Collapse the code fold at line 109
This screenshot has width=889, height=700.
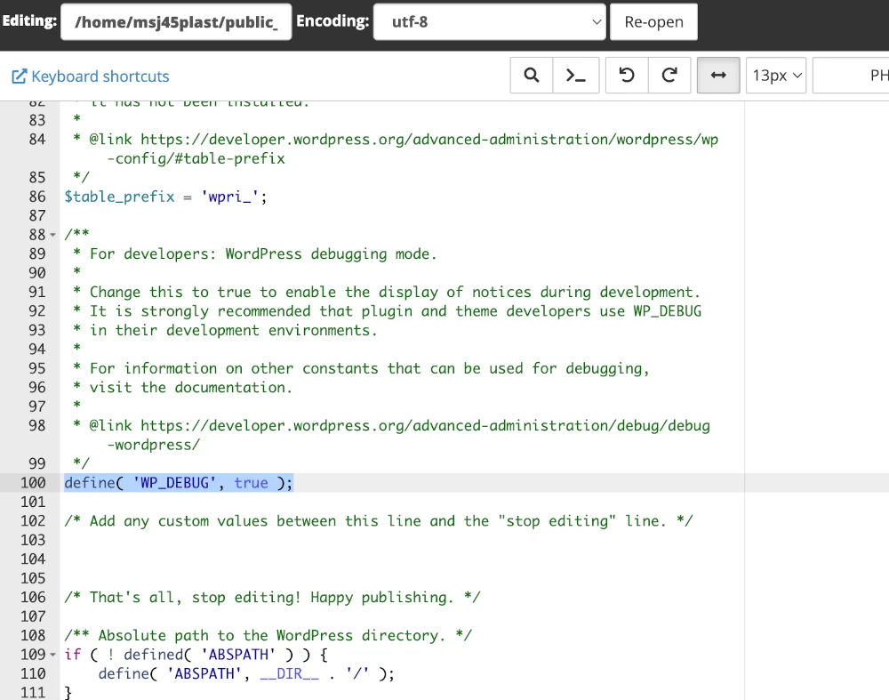(52, 655)
